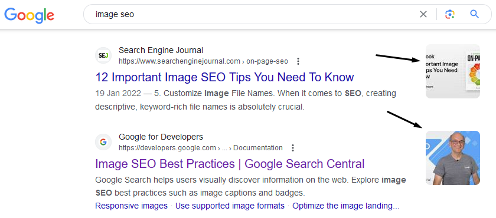This screenshot has width=496, height=218.
Task: Click Search Engine Journal site name
Action: 161,50
